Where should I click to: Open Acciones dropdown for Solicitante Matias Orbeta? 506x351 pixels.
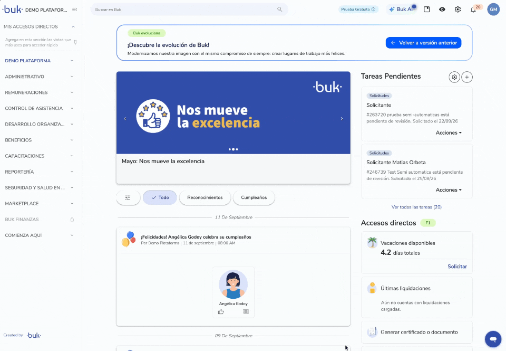tap(449, 189)
